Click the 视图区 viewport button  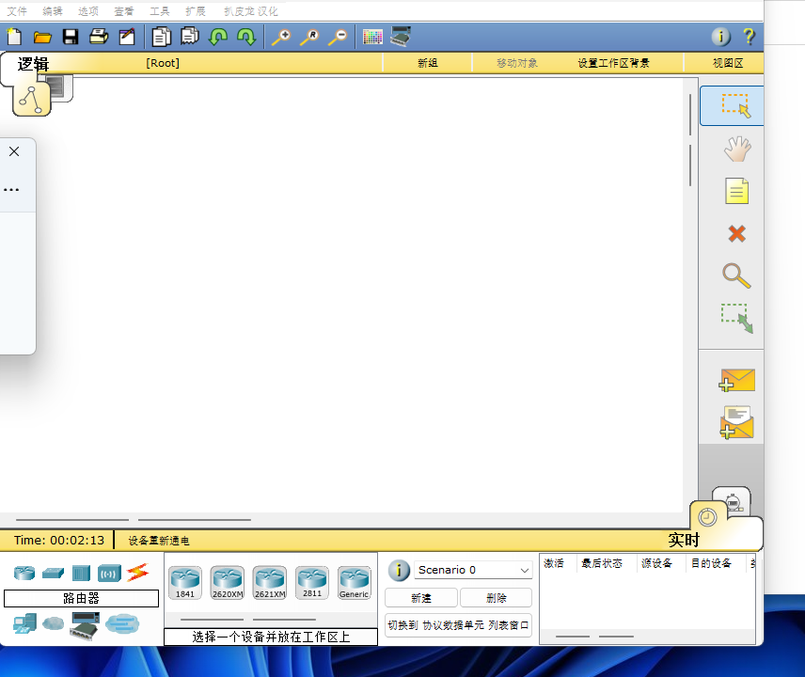pyautogui.click(x=728, y=63)
